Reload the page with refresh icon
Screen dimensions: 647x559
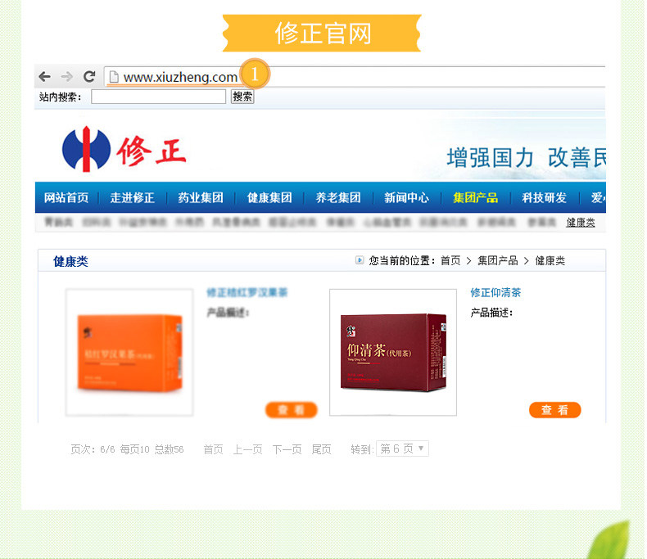click(x=89, y=76)
